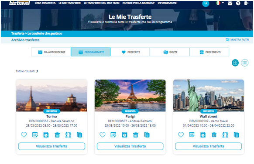Viewport: 254px width, 164px height.
Task: Open Crea Trasferta in top menu
Action: 45,3
